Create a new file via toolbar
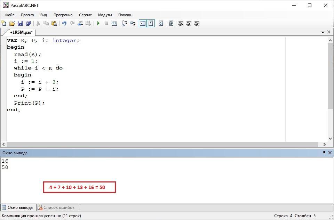The image size is (334, 220). click(x=4, y=23)
